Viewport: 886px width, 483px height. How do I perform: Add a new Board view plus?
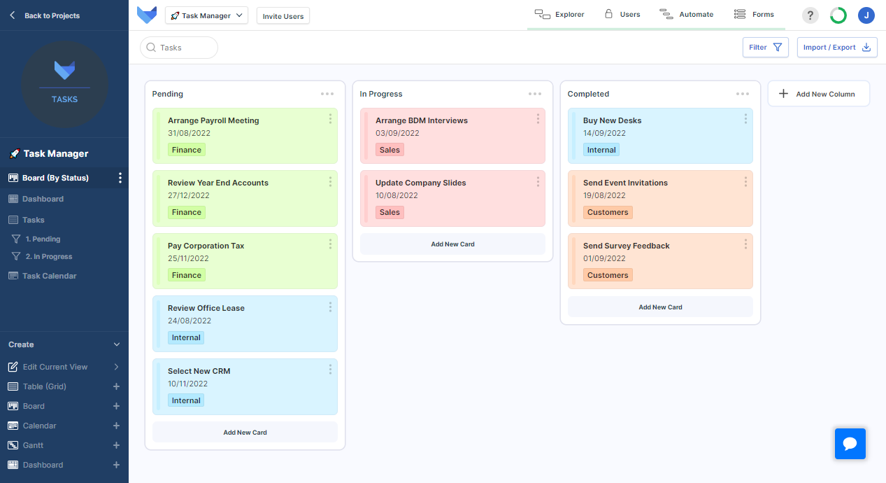[116, 406]
